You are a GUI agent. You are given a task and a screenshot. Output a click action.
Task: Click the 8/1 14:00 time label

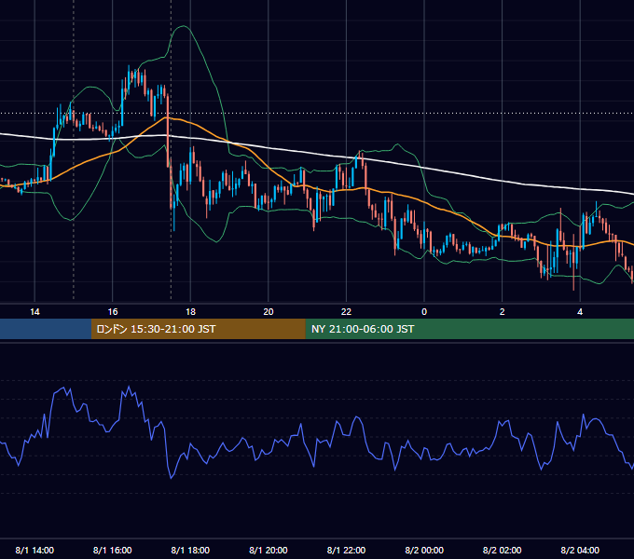(34, 550)
